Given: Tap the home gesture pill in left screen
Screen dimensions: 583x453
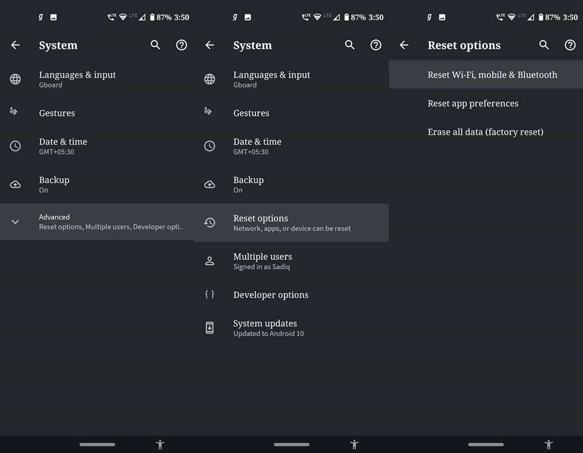Looking at the screenshot, I should pos(97,444).
